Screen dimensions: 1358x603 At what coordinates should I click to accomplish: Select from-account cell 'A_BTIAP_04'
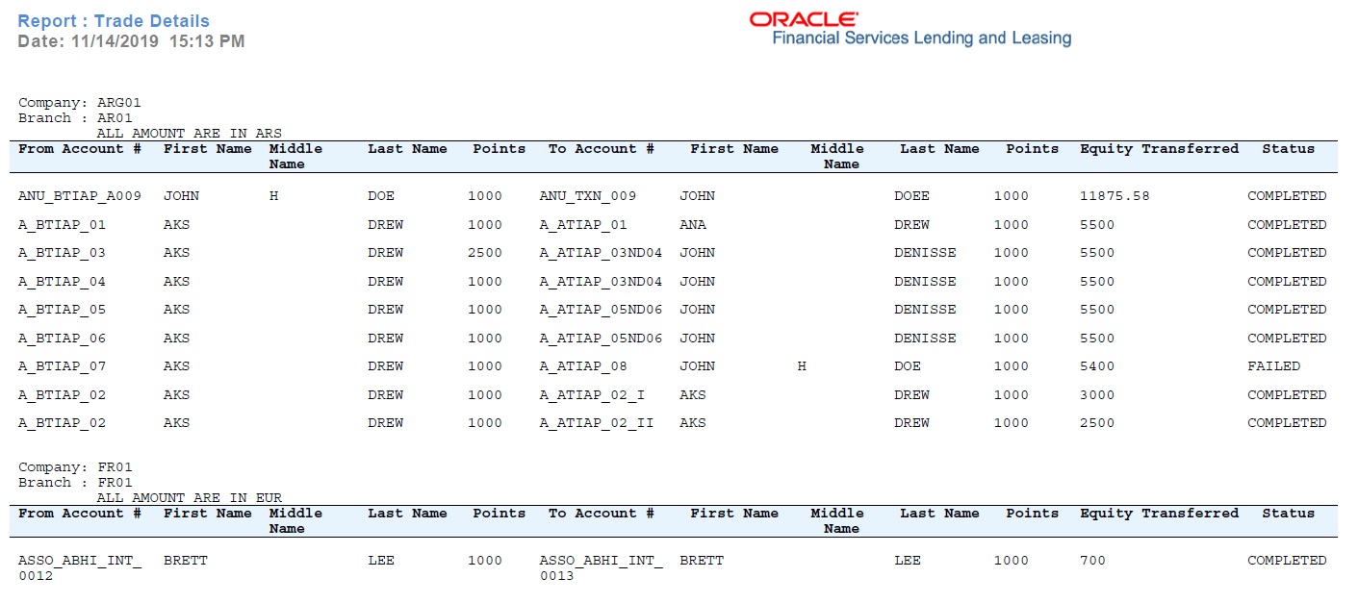(63, 282)
